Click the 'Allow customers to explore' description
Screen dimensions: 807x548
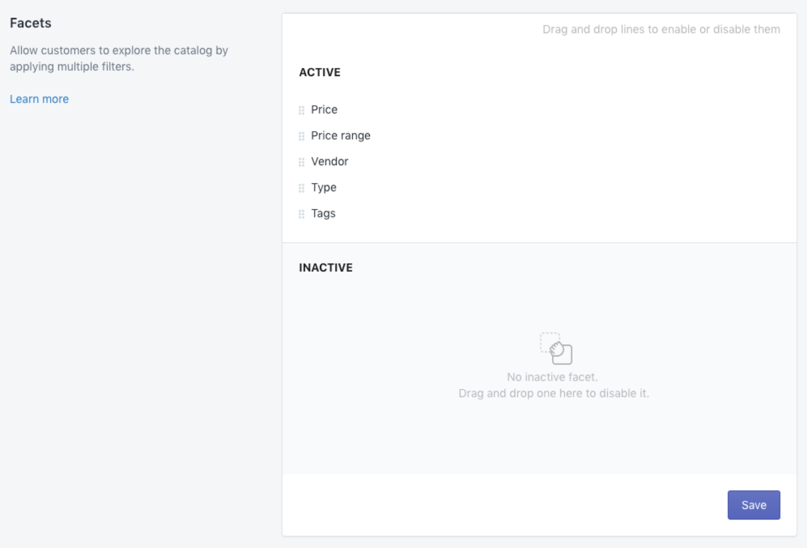pos(119,58)
